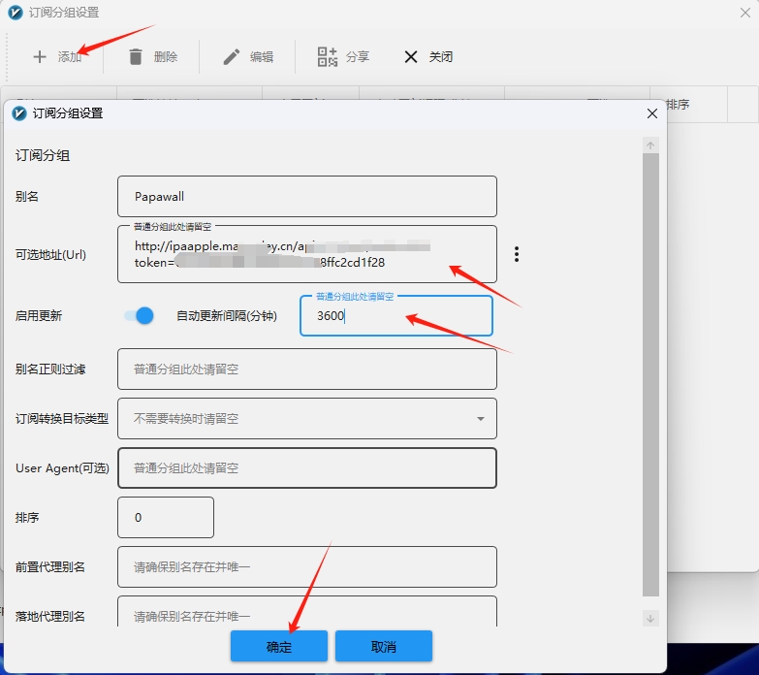Click the Close (关闭) X toolbar icon
The width and height of the screenshot is (759, 675).
coord(412,57)
